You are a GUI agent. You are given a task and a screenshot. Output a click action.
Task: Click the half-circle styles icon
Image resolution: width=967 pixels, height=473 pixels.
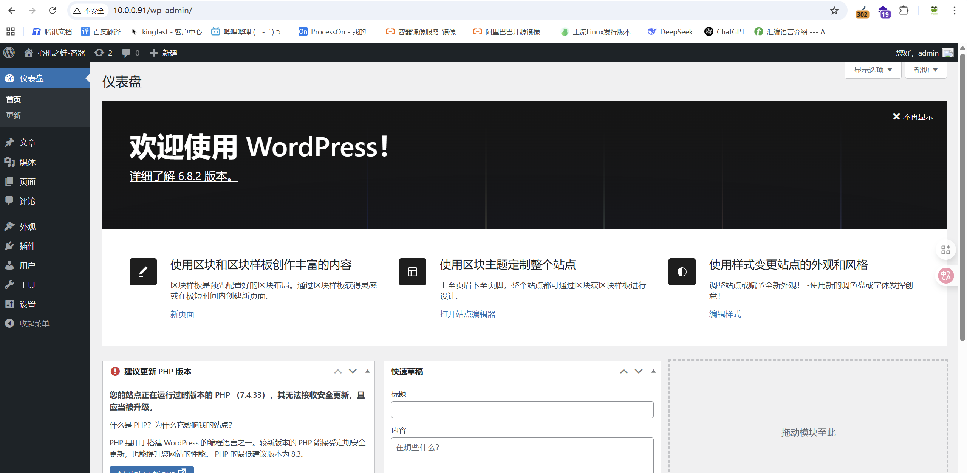tap(682, 272)
